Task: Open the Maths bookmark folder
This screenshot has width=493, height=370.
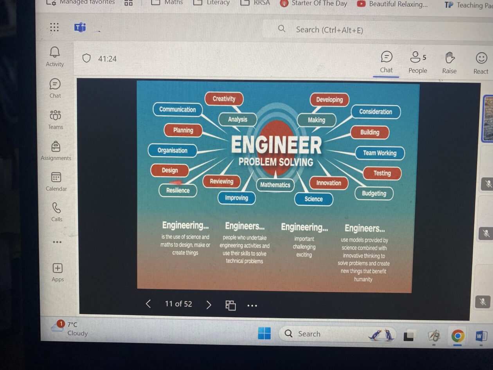Action: (167, 3)
